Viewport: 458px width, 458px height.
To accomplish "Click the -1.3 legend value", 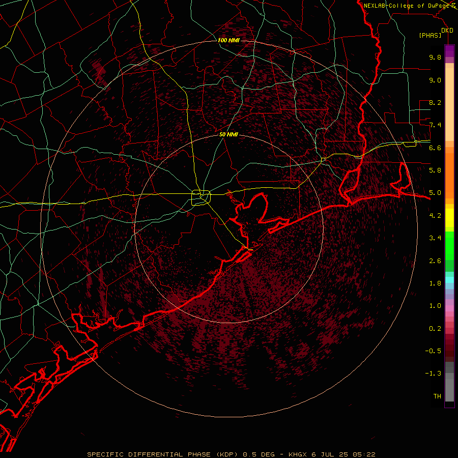I will [433, 374].
